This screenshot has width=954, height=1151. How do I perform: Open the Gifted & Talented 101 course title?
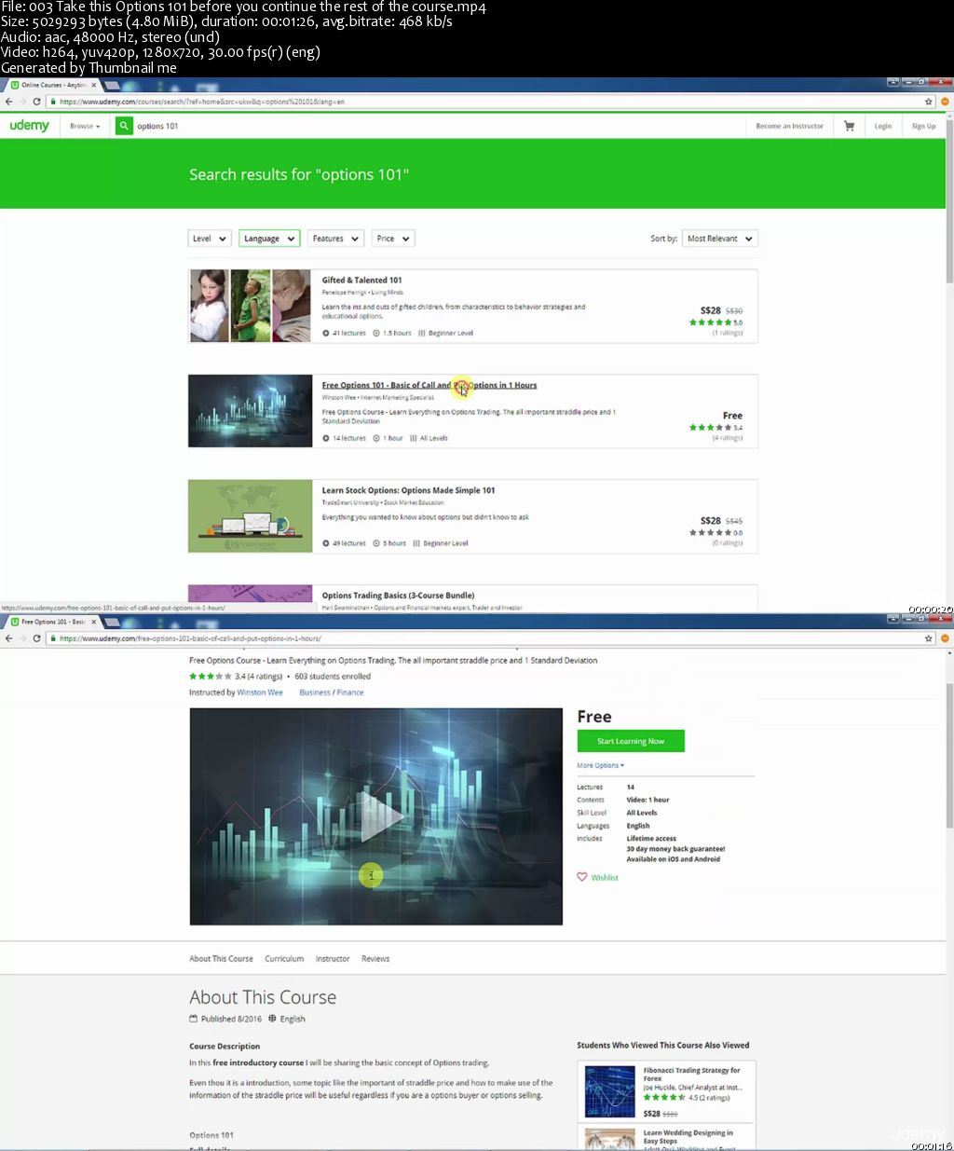362,280
